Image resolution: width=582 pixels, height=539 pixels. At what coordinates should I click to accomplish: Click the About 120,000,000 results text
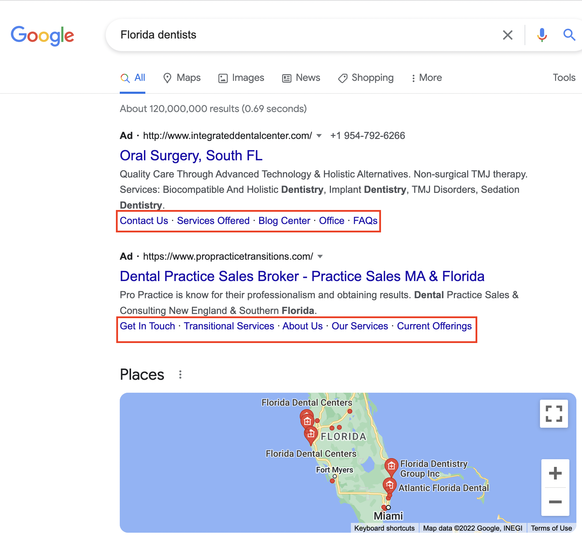213,109
